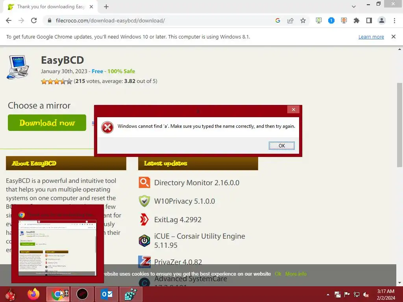The image size is (403, 302).
Task: Open the Chrome profile avatar
Action: [x=382, y=20]
